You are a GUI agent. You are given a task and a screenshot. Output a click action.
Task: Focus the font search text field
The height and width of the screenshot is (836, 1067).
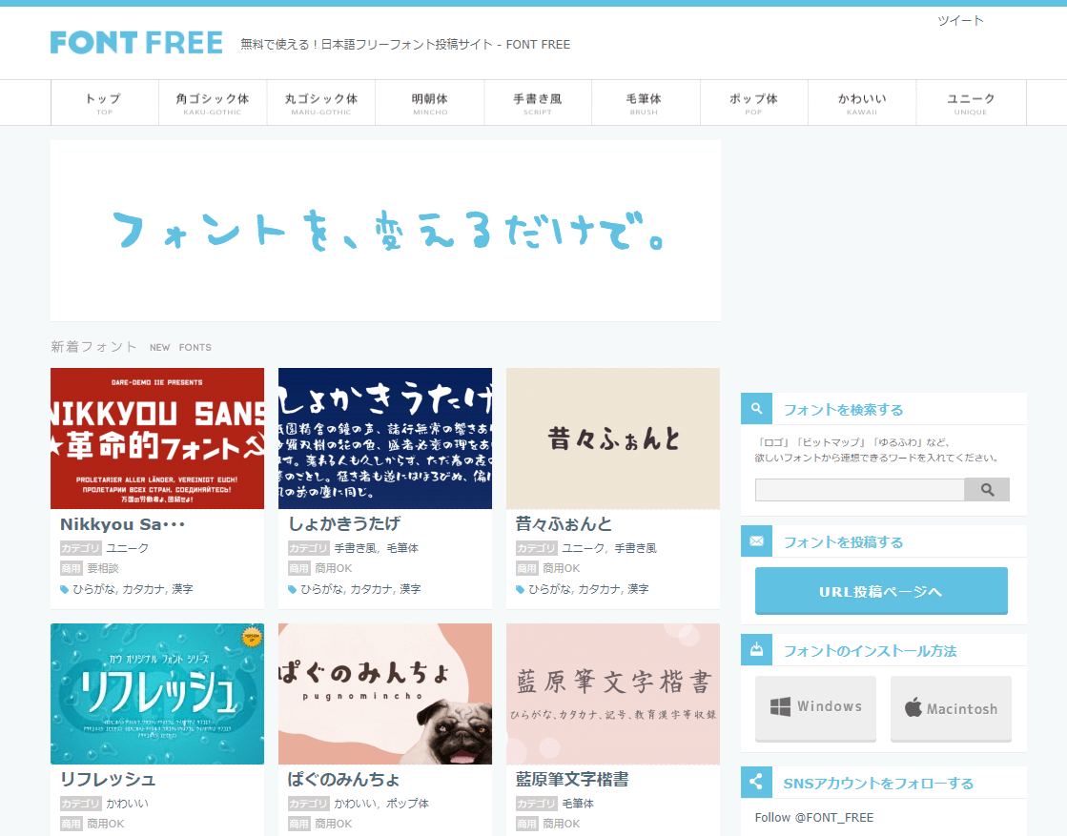[x=859, y=490]
